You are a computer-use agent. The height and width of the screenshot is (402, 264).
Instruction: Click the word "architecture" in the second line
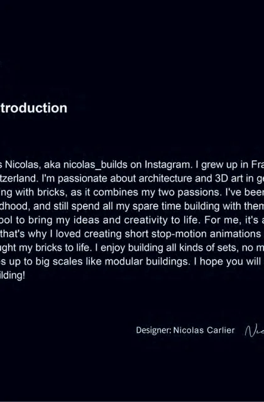[x=165, y=178]
